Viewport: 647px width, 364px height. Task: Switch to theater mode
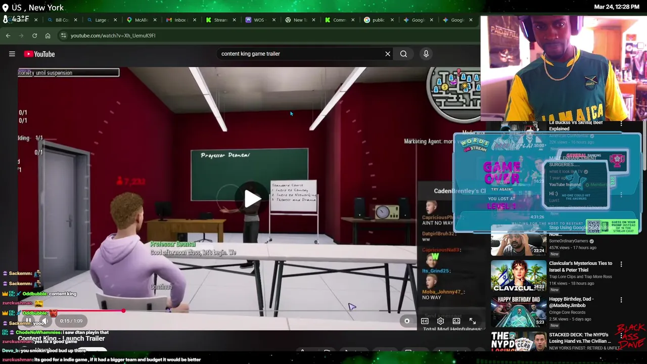(456, 321)
